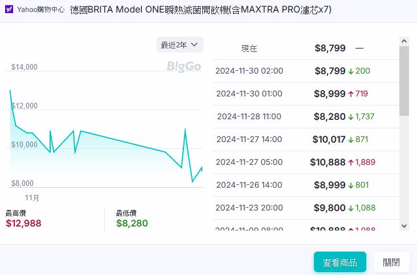Click the chevron in the 最近2年 selector
This screenshot has width=417, height=275.
[x=194, y=45]
